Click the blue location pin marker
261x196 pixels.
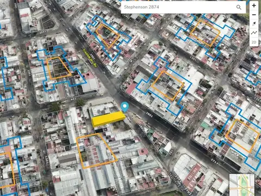pyautogui.click(x=125, y=107)
